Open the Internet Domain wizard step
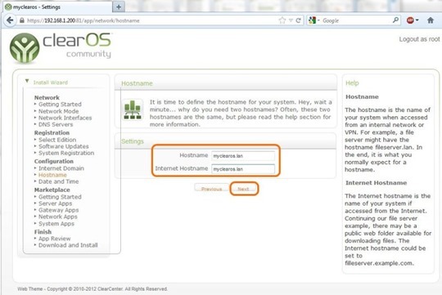Image resolution: width=442 pixels, height=295 pixels. [61, 168]
